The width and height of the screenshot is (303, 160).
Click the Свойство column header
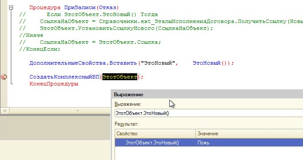pos(155,134)
